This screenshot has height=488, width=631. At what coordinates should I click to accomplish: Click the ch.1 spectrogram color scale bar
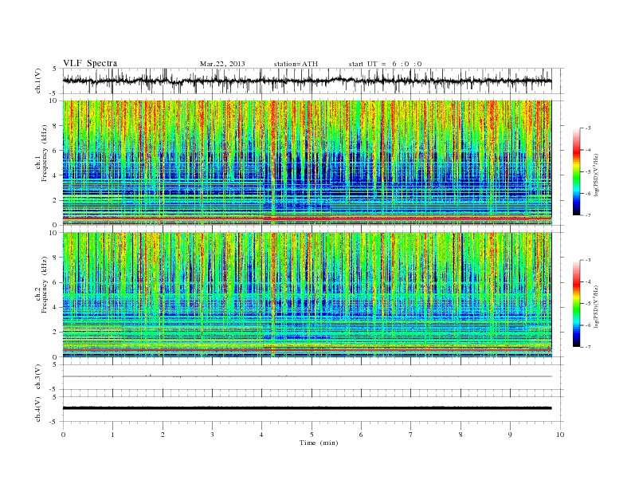pos(576,171)
